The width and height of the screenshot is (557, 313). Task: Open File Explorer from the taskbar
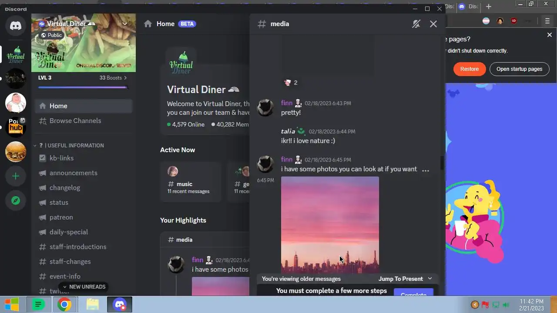point(92,305)
